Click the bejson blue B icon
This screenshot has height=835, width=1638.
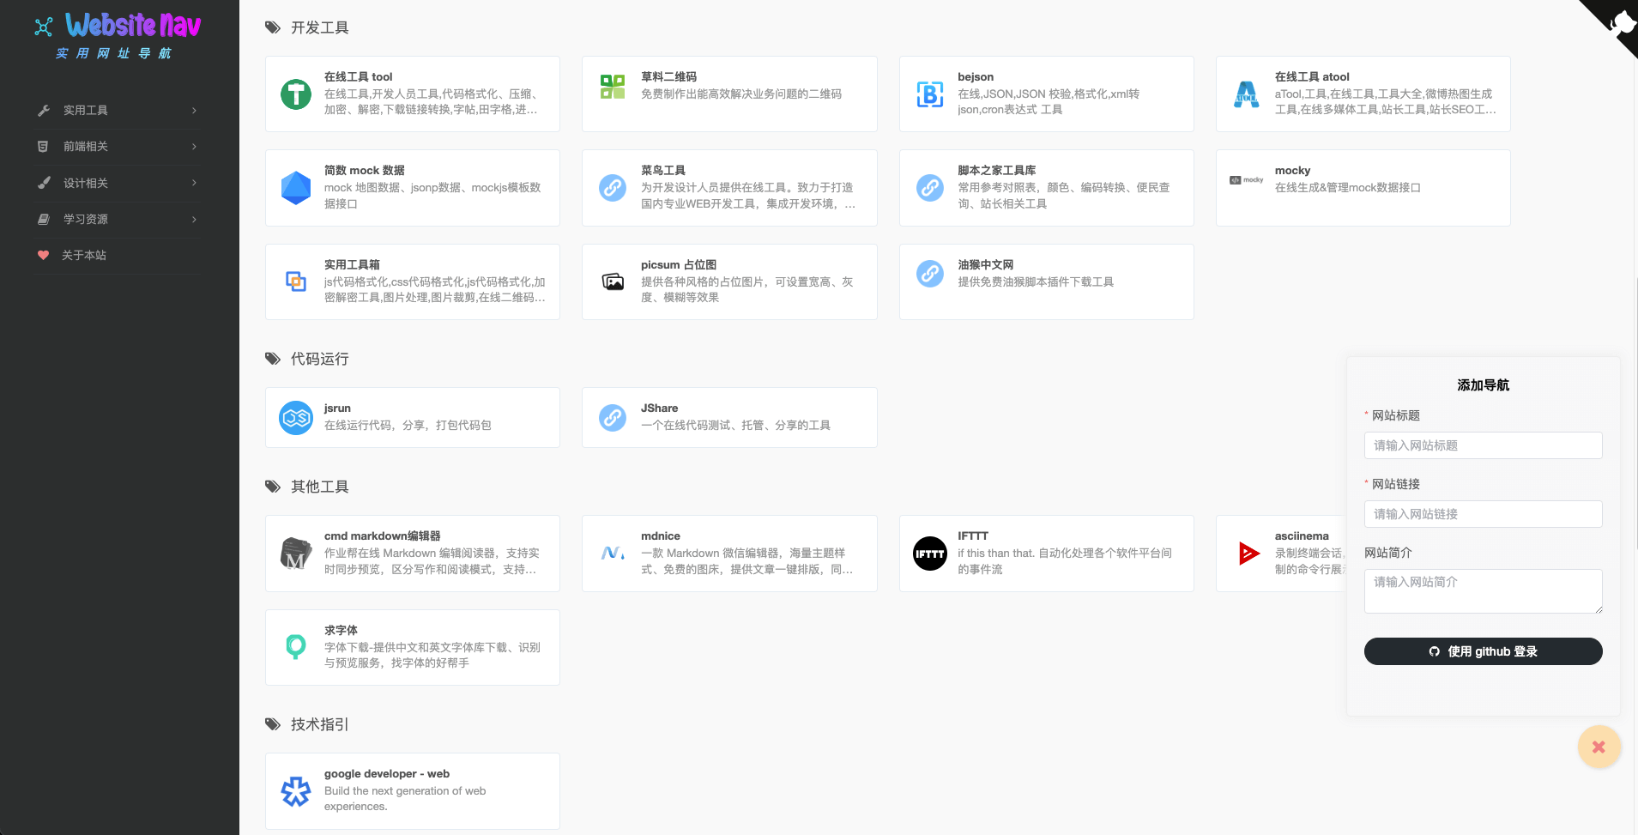[x=930, y=94]
